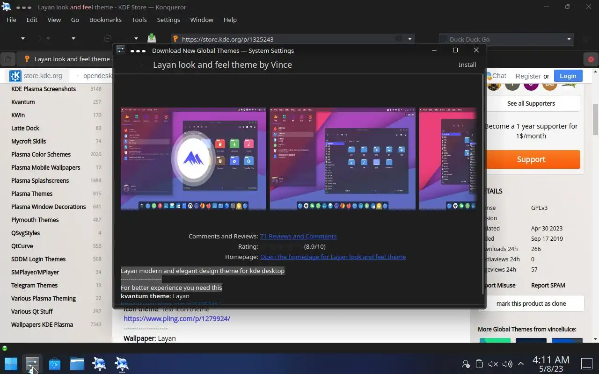Image resolution: width=599 pixels, height=374 pixels.
Task: Open the homepage link for Layan theme
Action: tap(333, 257)
